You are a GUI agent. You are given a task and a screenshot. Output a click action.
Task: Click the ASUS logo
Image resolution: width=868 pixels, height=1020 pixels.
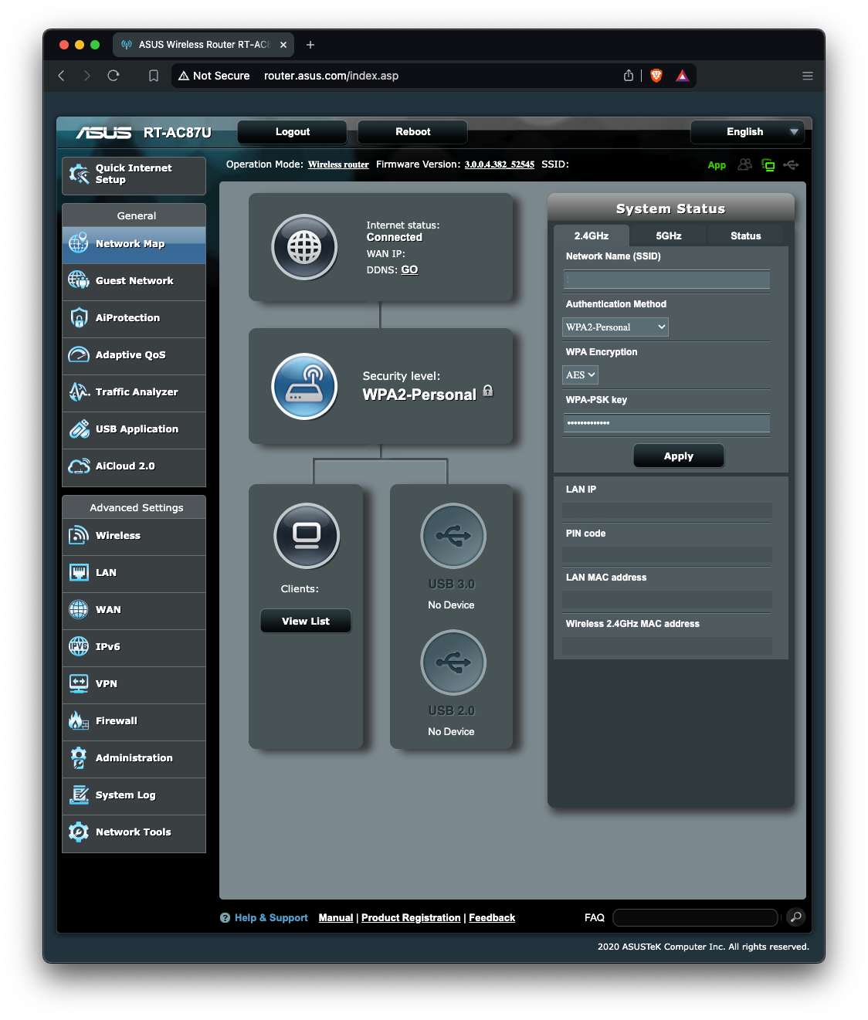pos(104,133)
